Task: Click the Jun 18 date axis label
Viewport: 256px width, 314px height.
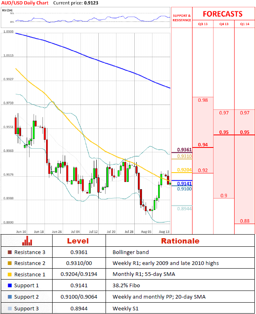Action: coord(39,232)
